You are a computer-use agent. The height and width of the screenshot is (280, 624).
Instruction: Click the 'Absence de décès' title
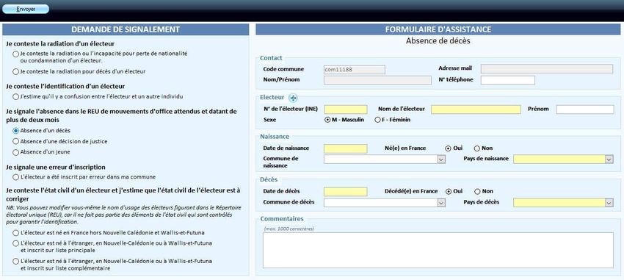[438, 40]
